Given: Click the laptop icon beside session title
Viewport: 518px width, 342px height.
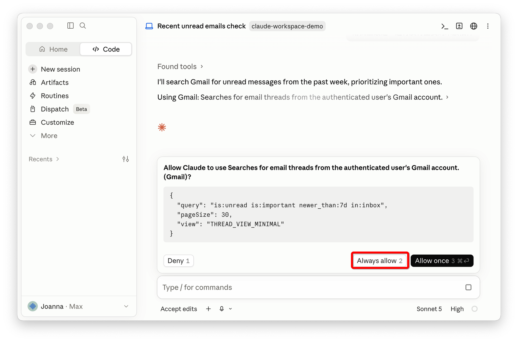Looking at the screenshot, I should [149, 26].
